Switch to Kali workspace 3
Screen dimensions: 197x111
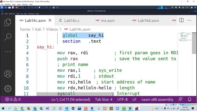32,7
